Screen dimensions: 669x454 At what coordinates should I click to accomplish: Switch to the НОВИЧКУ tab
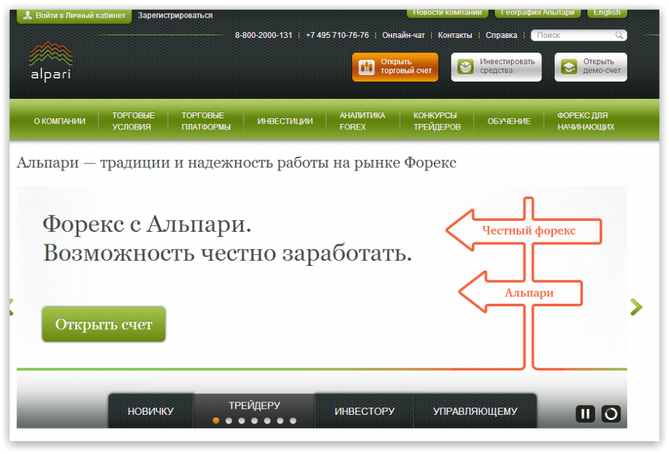coord(151,411)
